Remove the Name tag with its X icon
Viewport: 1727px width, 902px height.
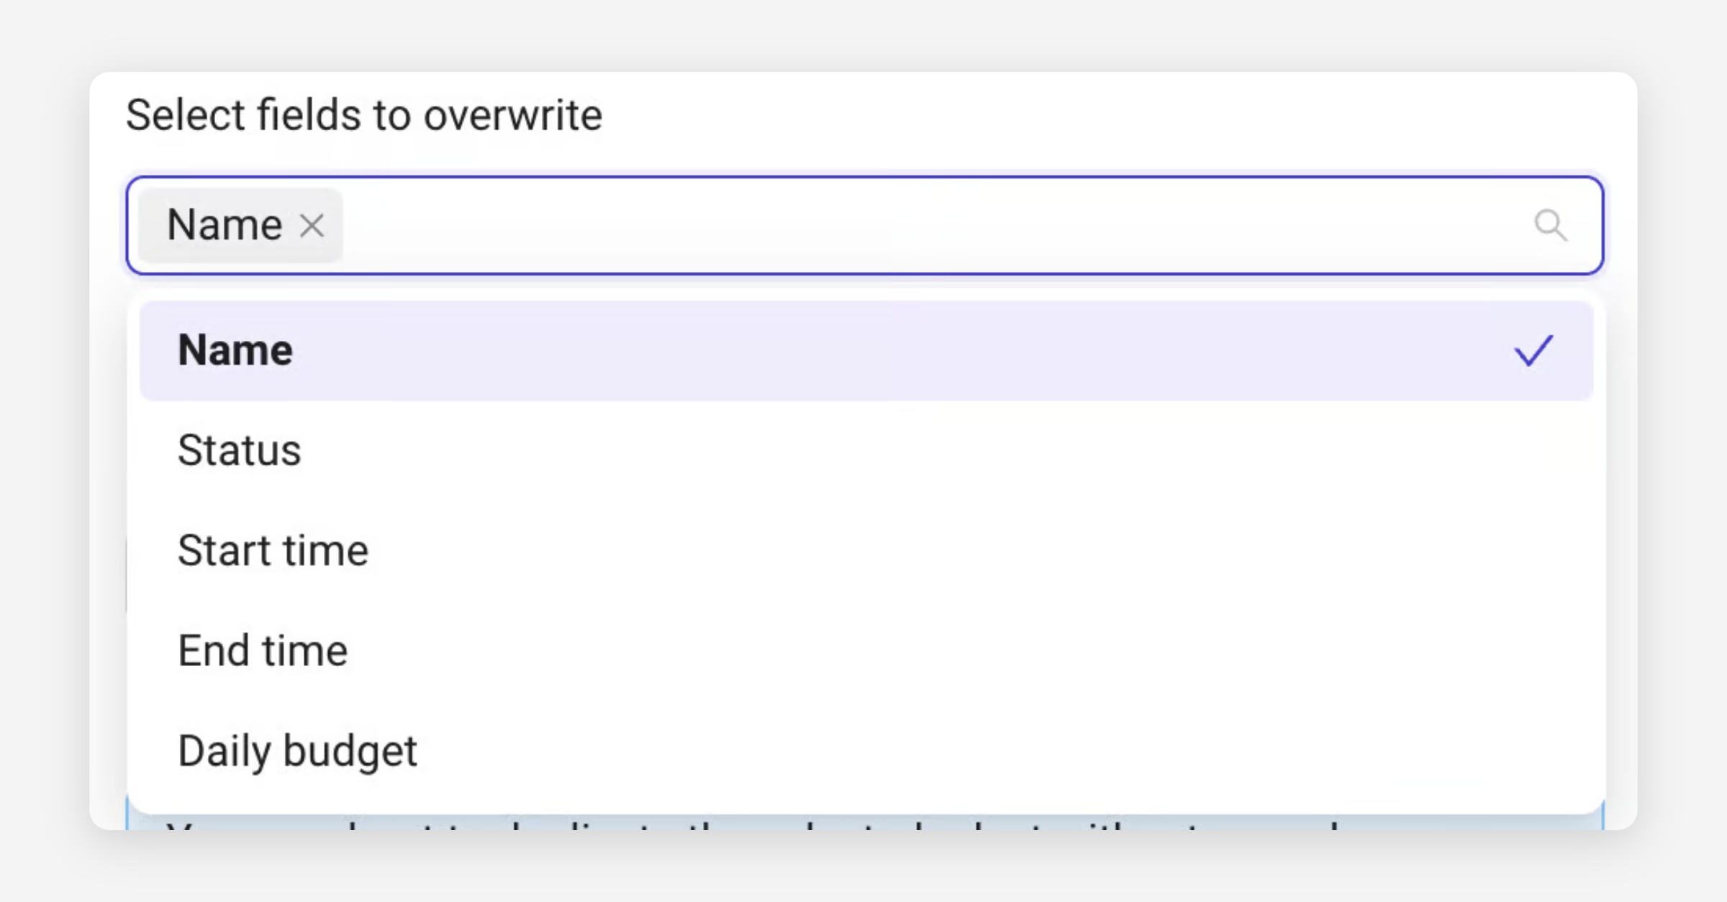pos(312,226)
